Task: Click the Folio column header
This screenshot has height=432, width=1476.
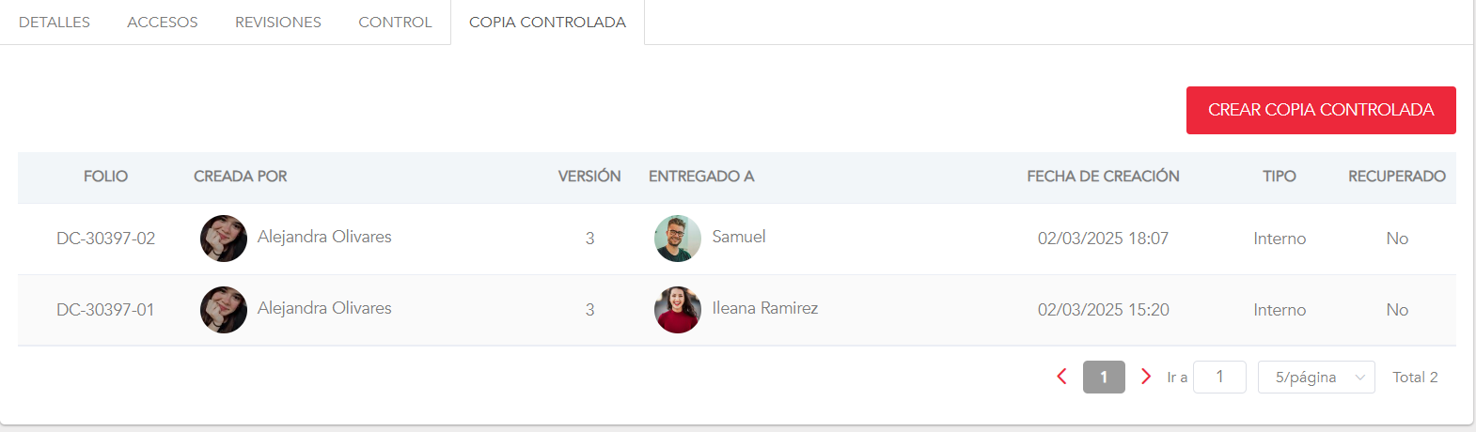Action: click(x=105, y=177)
